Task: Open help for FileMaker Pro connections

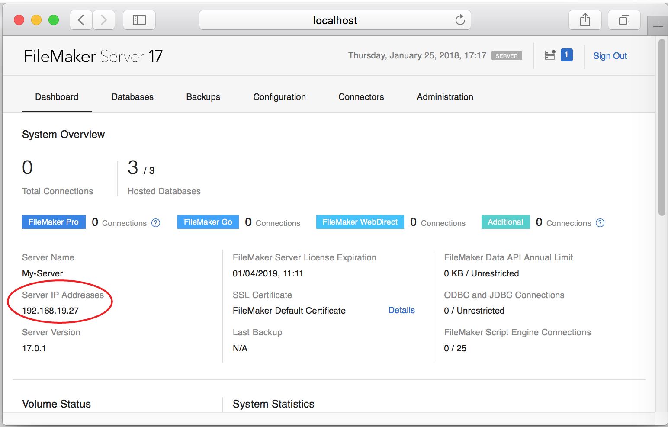Action: point(156,223)
